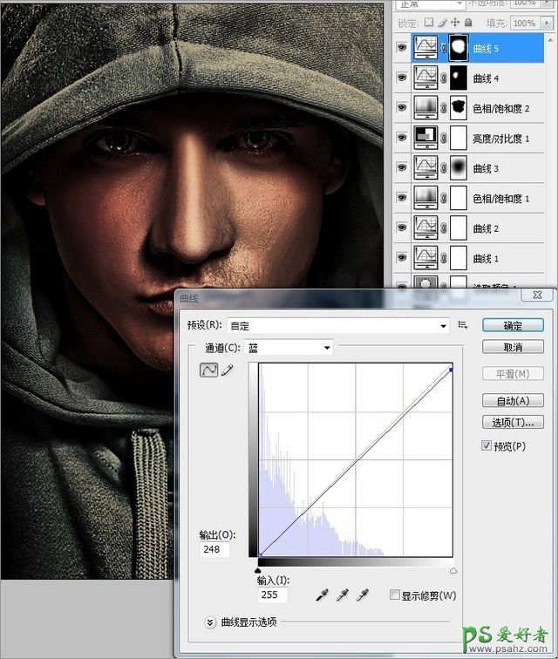Select the pencil draw-curve tool
This screenshot has height=659, width=558.
pos(228,370)
